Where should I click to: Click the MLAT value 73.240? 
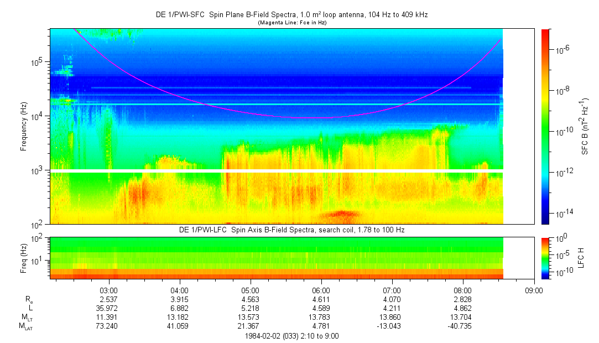pyautogui.click(x=108, y=326)
